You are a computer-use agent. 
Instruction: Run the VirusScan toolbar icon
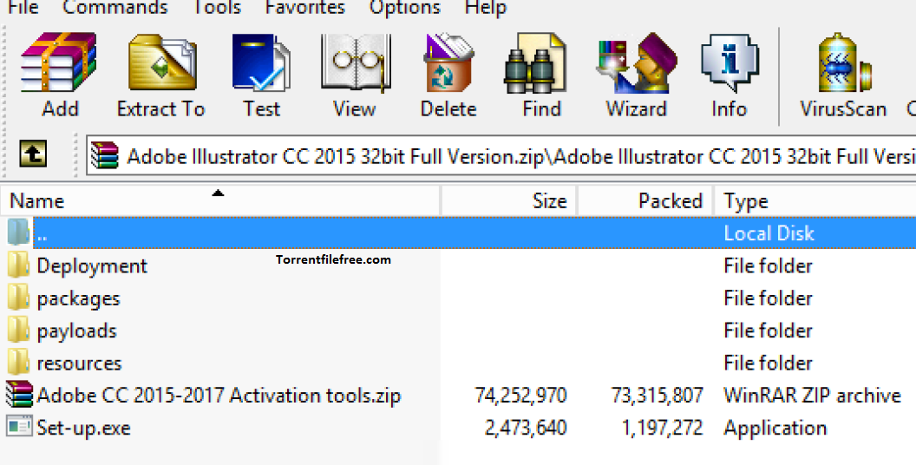(x=844, y=62)
